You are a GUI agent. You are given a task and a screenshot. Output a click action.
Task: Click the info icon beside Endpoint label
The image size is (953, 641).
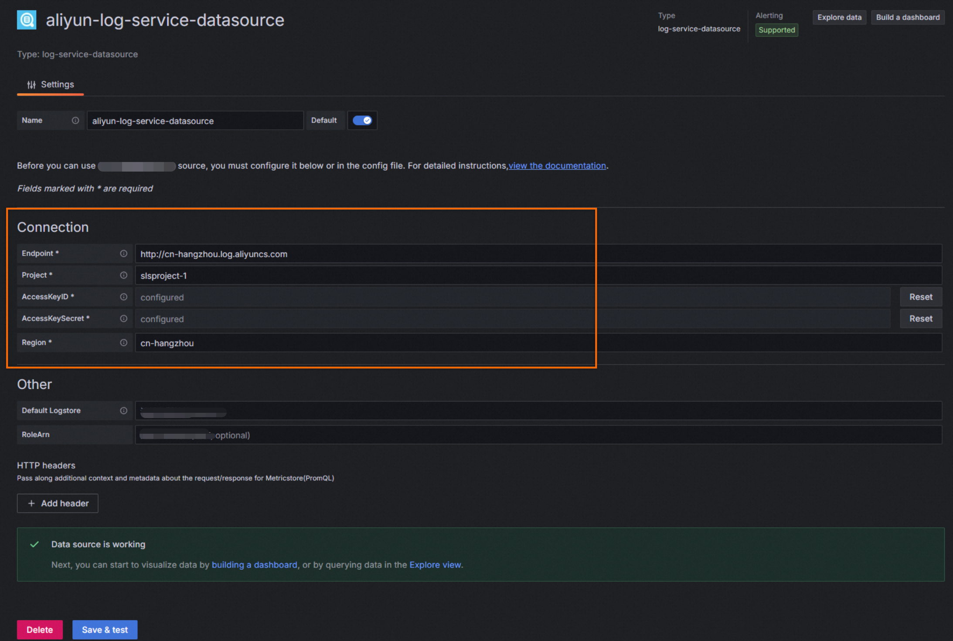point(124,253)
